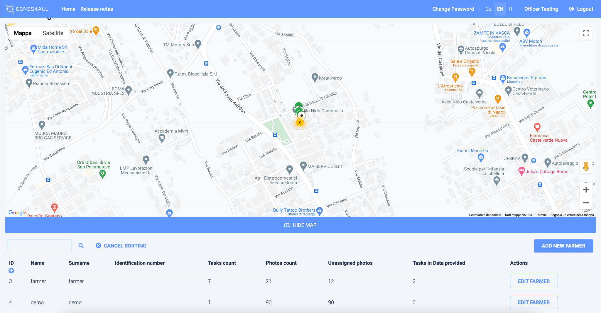Click the Mida Home Srl shopping pin

point(33,49)
